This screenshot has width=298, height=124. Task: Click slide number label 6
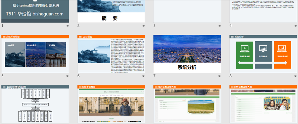pyautogui.click(x=78, y=76)
